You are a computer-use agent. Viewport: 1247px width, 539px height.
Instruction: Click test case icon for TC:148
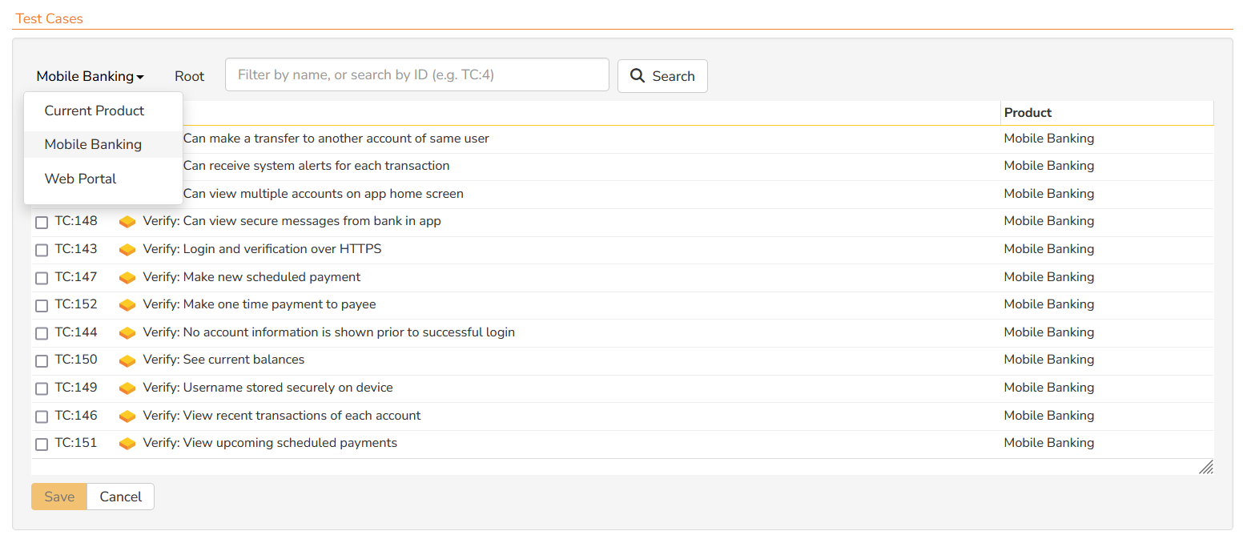tap(127, 222)
